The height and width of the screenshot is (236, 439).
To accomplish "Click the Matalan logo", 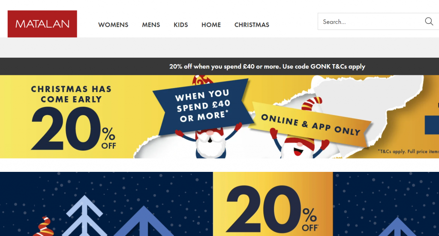I will [x=42, y=24].
